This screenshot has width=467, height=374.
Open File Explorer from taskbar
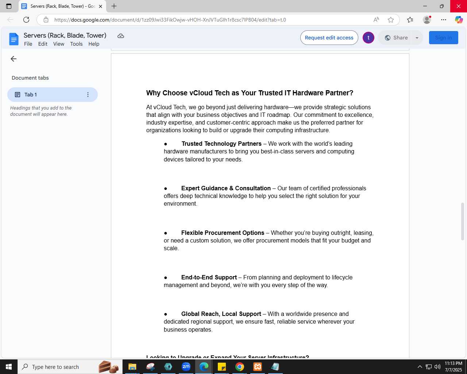(132, 367)
